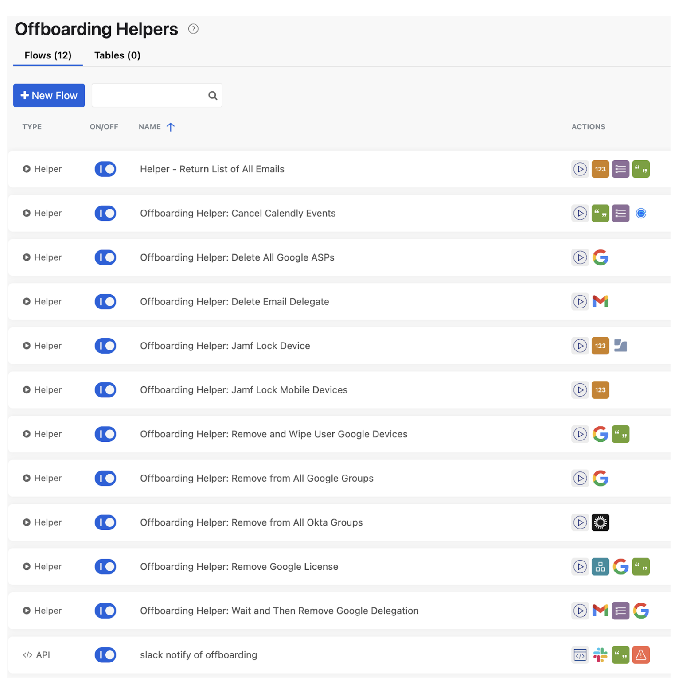Open the help icon next to Offboarding Helpers title
694x693 pixels.
pyautogui.click(x=193, y=28)
